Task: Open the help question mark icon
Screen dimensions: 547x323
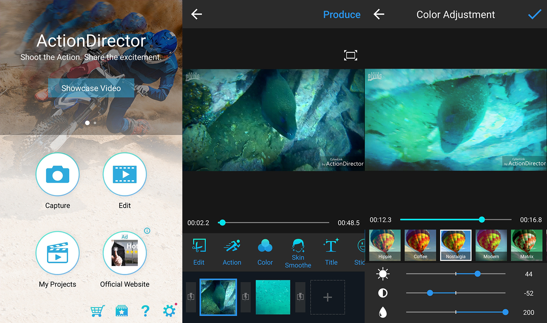Action: point(145,311)
